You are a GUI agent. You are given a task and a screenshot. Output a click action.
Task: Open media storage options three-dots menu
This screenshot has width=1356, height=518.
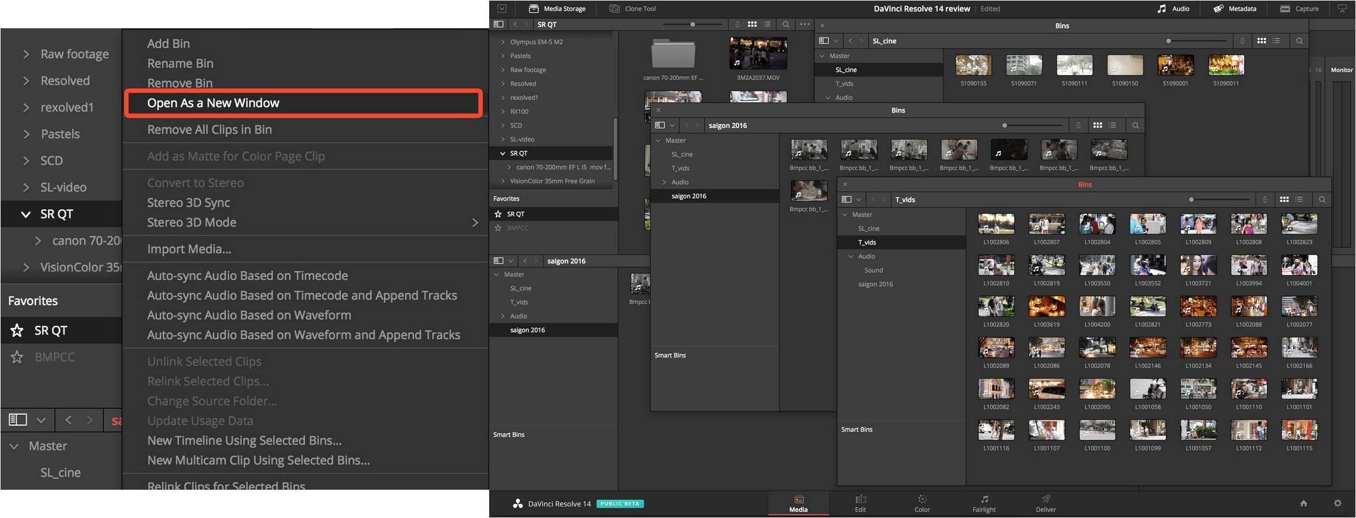(x=804, y=24)
